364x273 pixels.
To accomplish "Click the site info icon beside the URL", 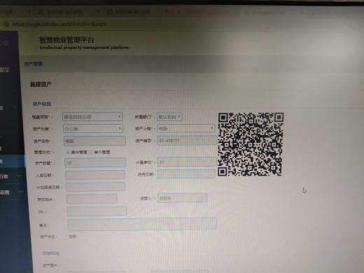I will (6, 24).
